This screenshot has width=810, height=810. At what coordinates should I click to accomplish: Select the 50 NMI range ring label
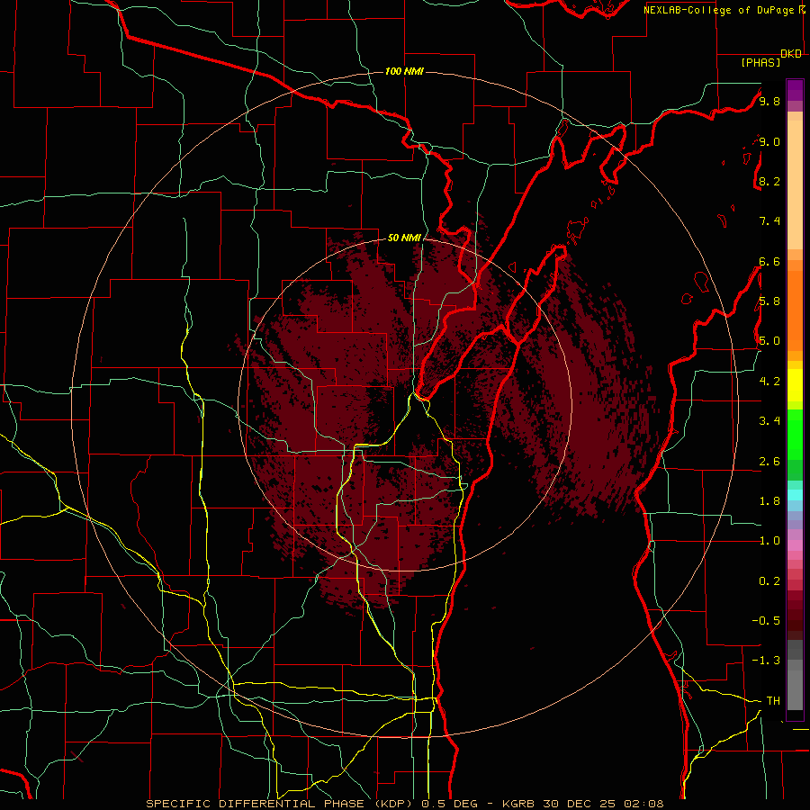[x=404, y=238]
